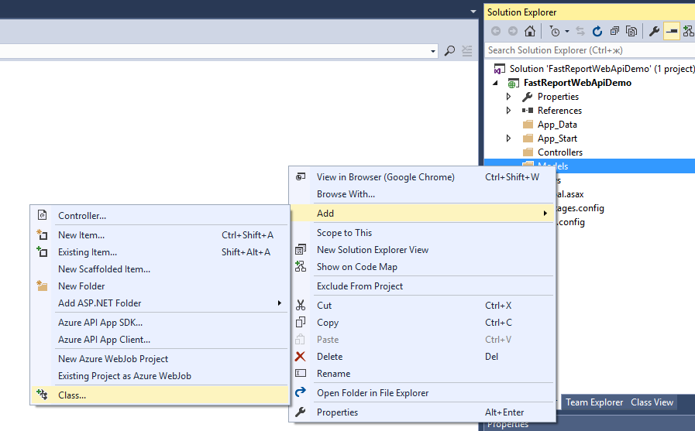Click the New Solution Explorer View icon
The height and width of the screenshot is (431, 695).
(300, 250)
